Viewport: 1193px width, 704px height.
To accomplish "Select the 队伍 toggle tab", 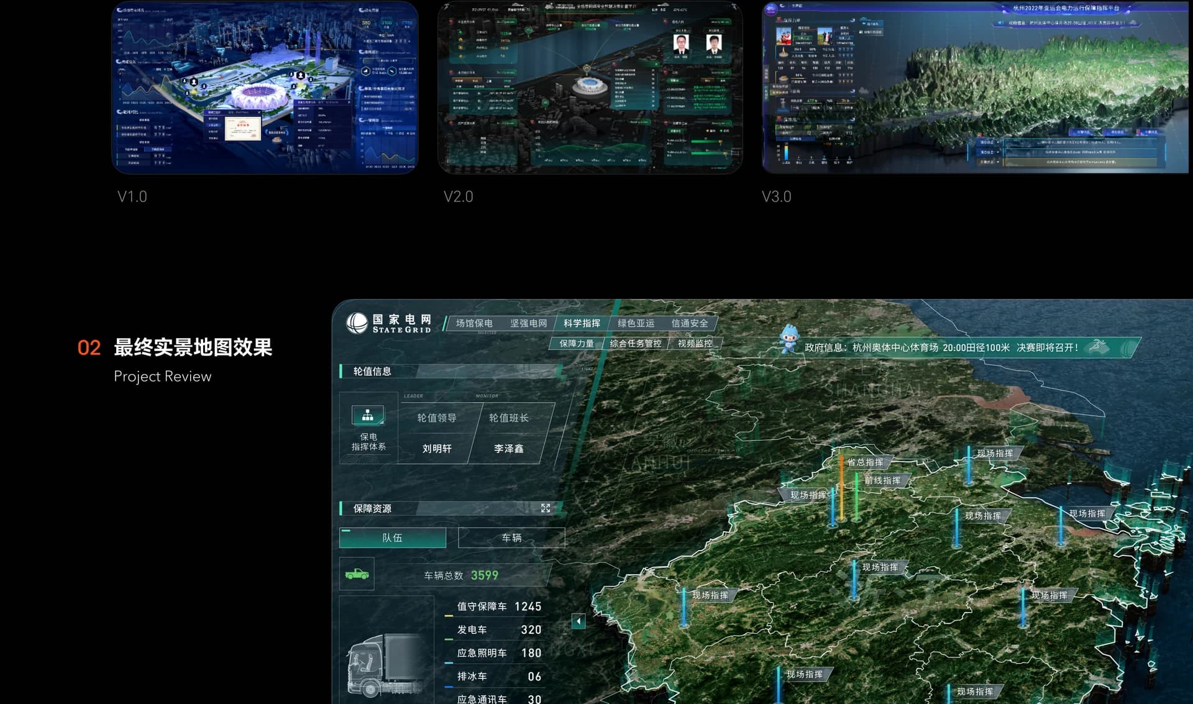I will tap(393, 537).
